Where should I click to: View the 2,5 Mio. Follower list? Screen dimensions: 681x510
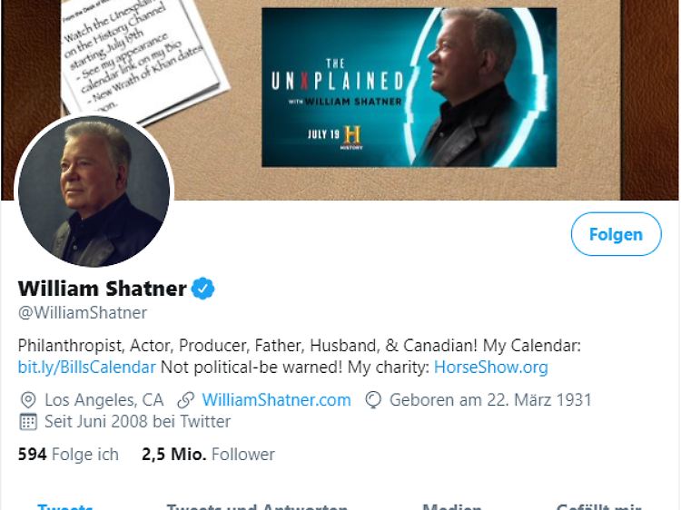208,455
